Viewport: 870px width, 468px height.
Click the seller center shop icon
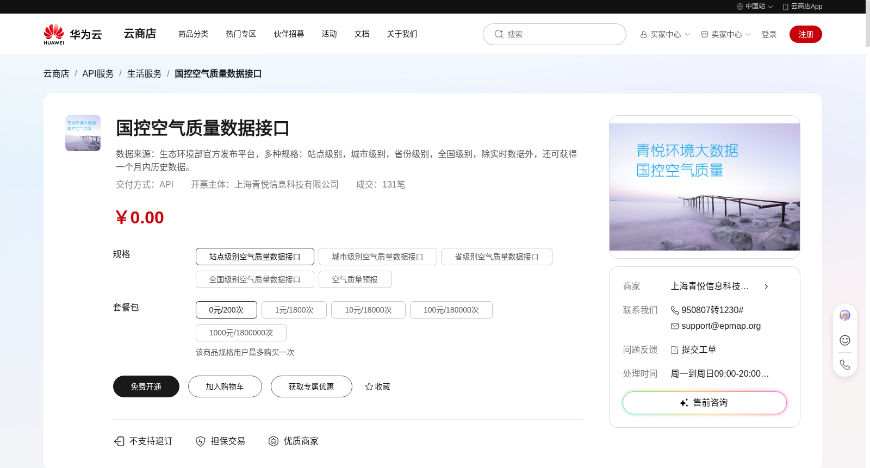(705, 34)
